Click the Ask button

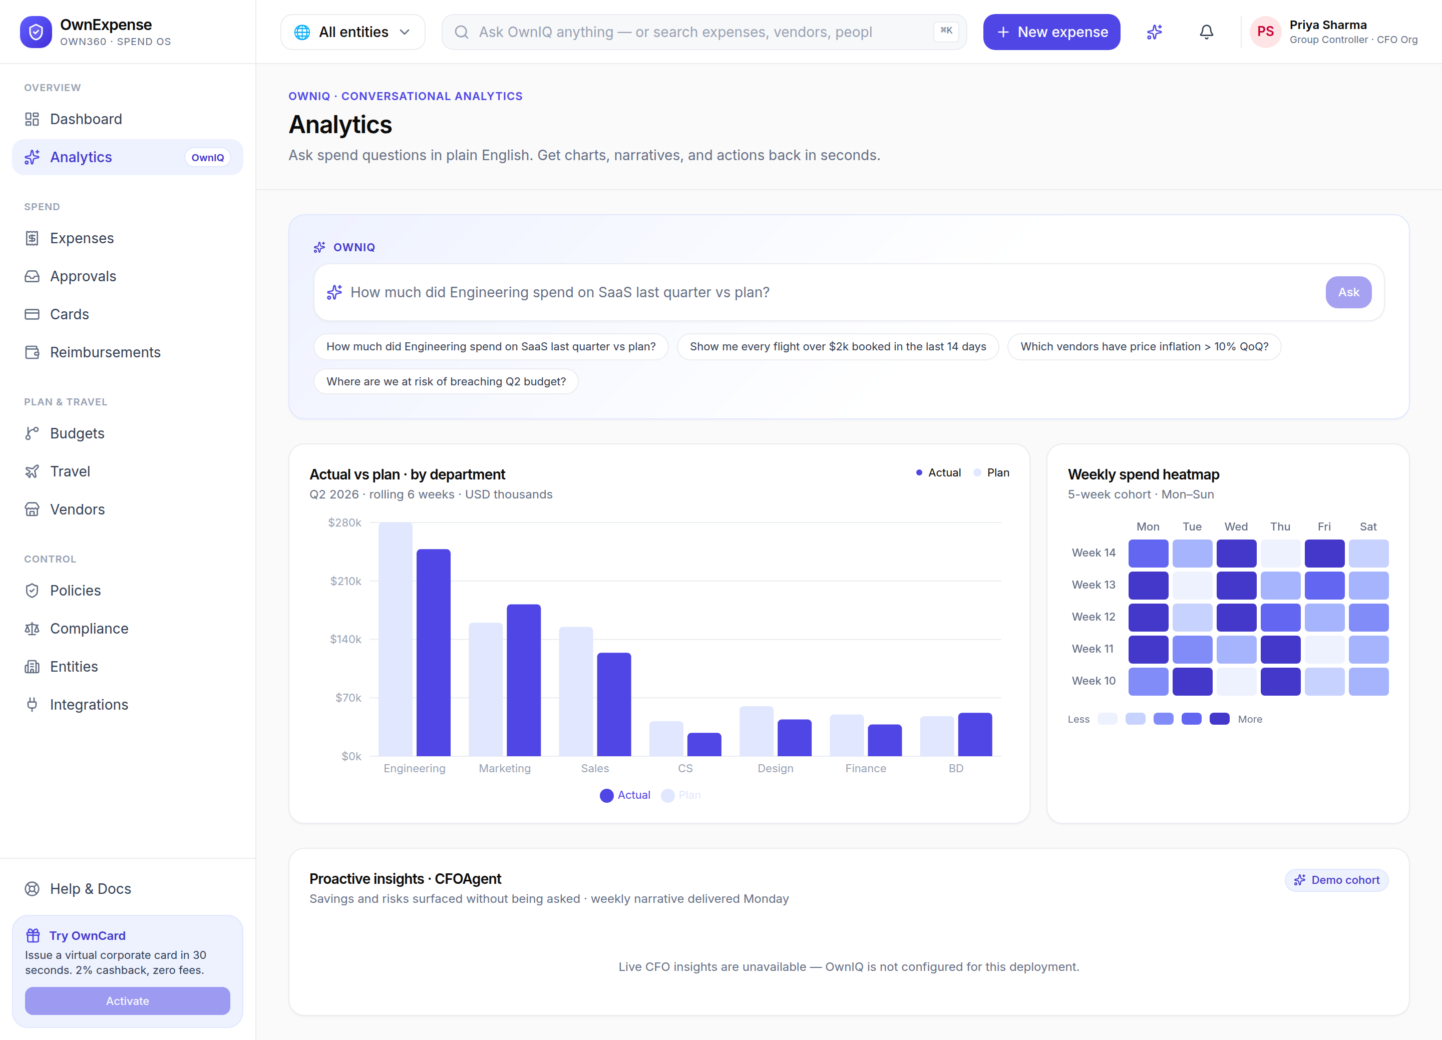pos(1348,292)
